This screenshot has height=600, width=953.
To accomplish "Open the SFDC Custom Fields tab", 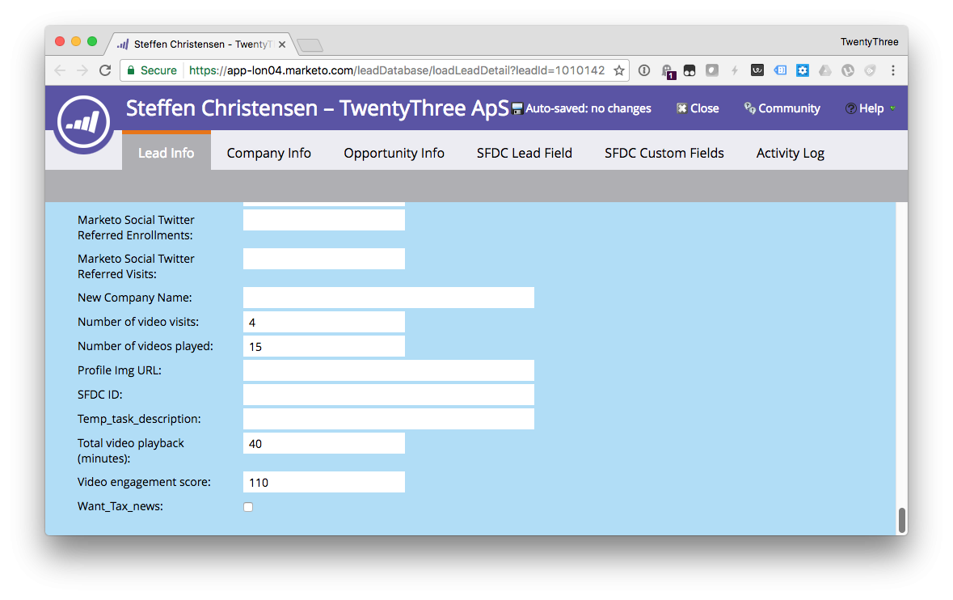I will (x=664, y=153).
